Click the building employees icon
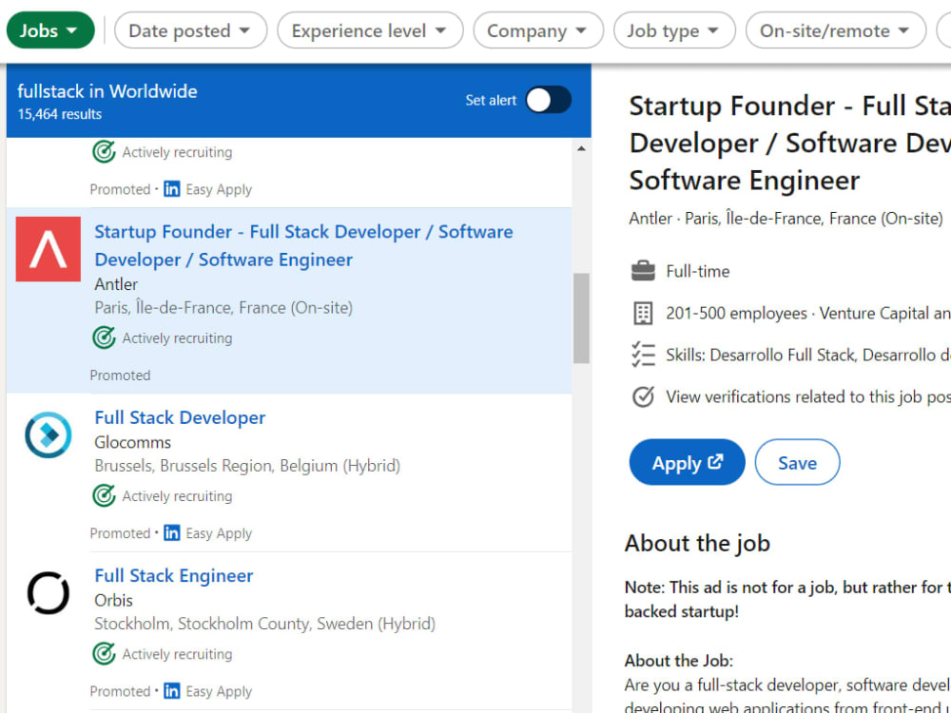The image size is (951, 713). tap(643, 313)
